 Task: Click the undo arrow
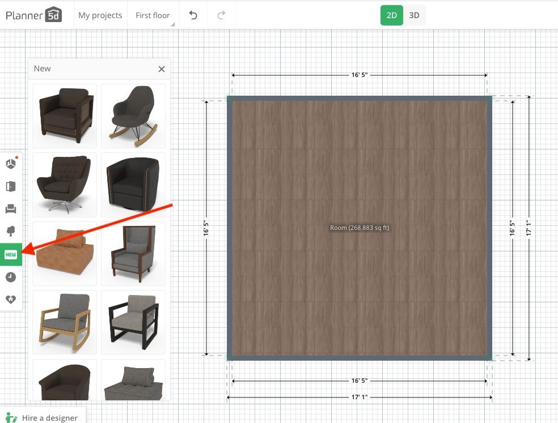coord(193,15)
